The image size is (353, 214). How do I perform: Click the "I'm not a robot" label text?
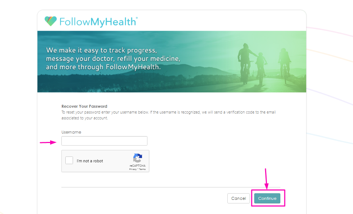pyautogui.click(x=90, y=161)
